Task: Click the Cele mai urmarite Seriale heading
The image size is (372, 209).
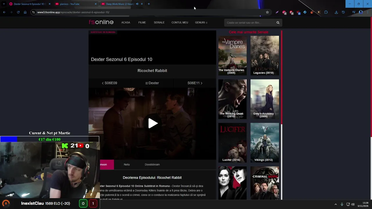Action: 248,32
